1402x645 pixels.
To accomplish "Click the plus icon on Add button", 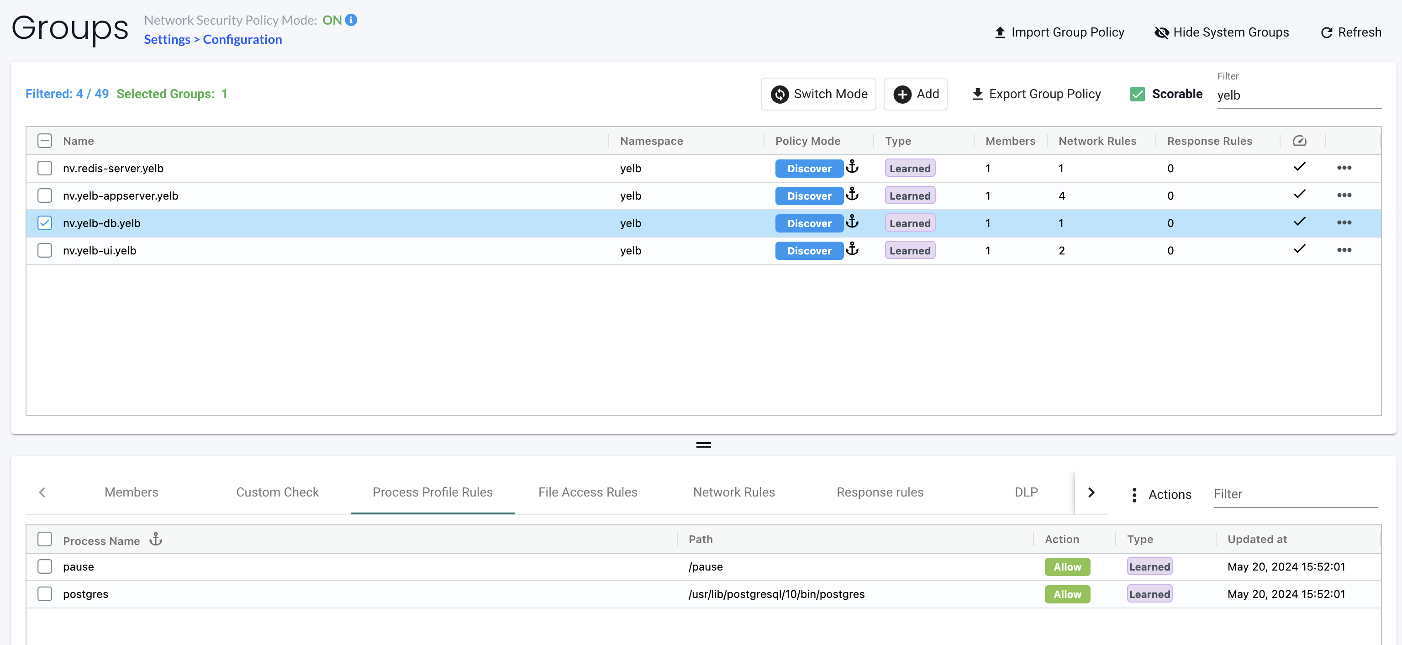I will [902, 94].
